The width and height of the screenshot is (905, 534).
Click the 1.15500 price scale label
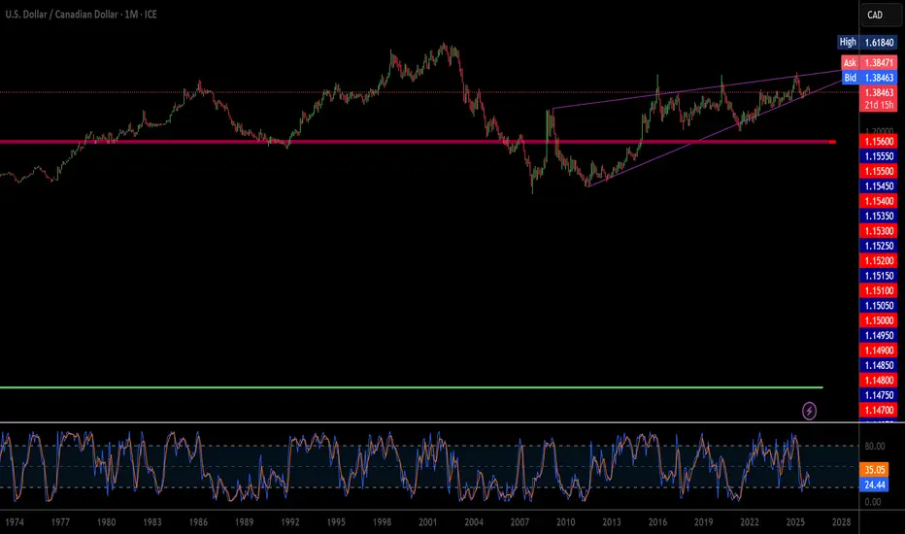coord(879,172)
